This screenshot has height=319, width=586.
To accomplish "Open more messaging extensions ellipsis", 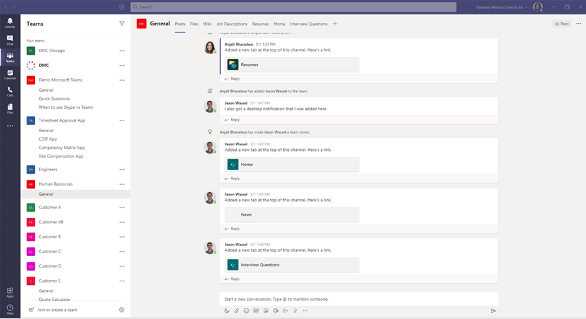I will [x=305, y=311].
